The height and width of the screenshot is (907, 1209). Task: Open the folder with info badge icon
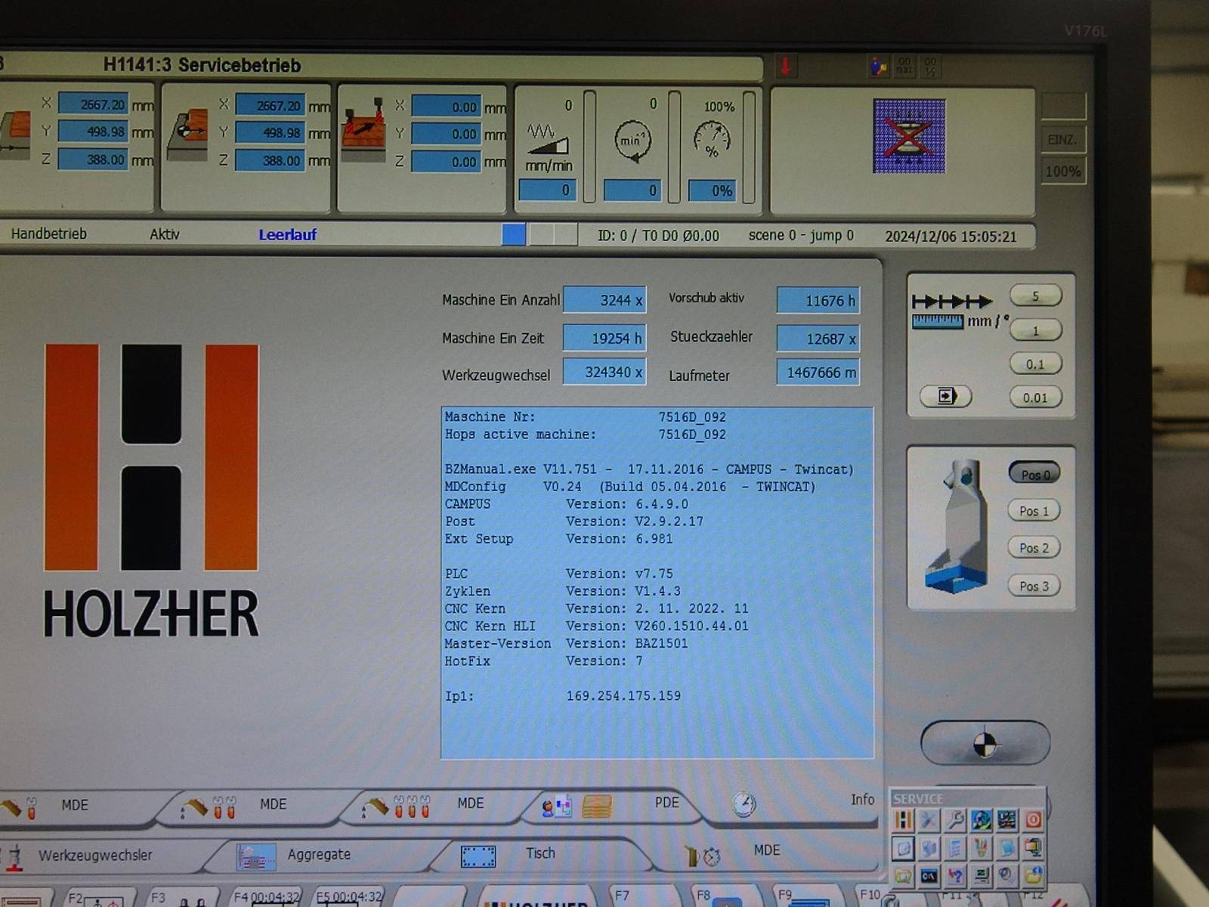point(1033,876)
